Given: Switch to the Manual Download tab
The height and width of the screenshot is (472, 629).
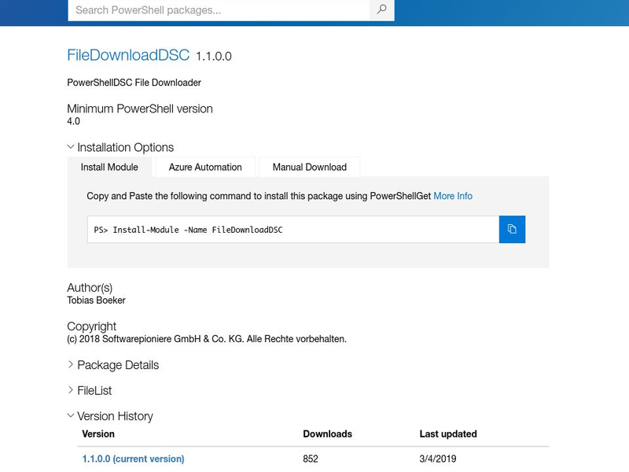Looking at the screenshot, I should (x=310, y=167).
